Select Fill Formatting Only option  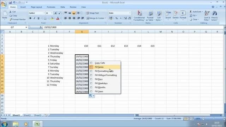[x=105, y=71]
